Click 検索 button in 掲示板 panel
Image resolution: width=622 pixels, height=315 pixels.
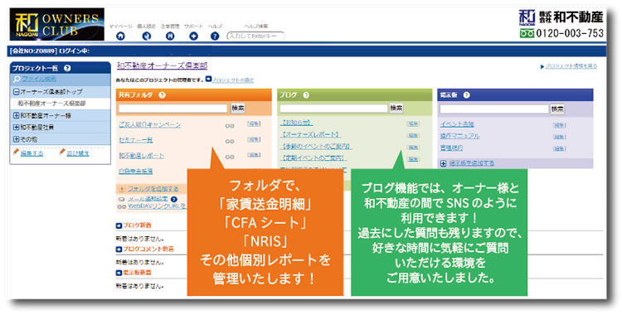coord(557,109)
